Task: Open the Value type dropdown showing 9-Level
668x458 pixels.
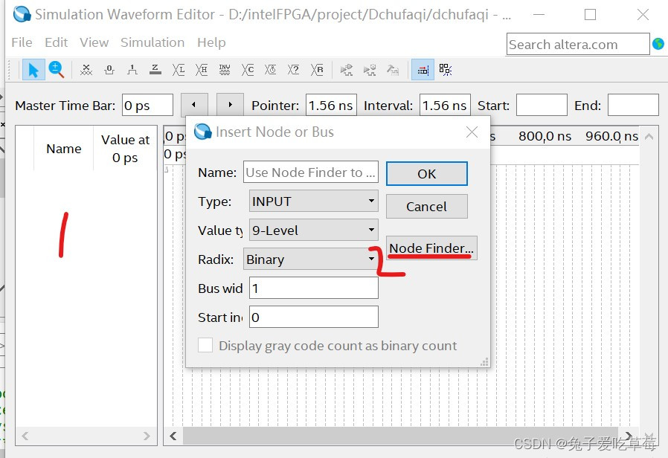Action: tap(314, 230)
